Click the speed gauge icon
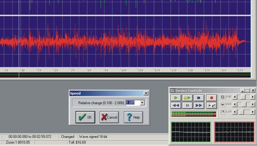 223,112
